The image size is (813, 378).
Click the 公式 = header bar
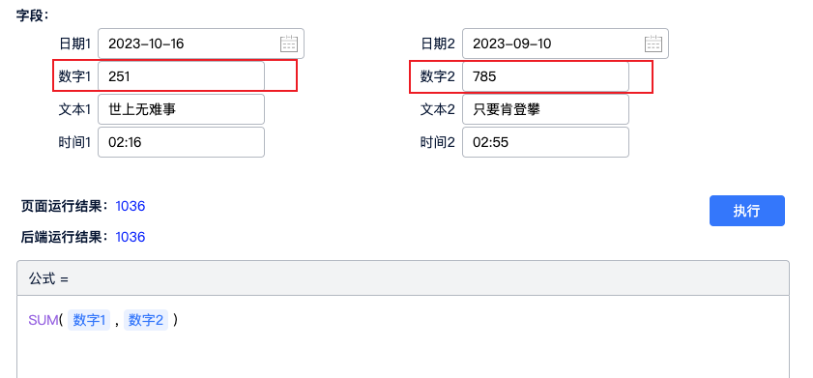(403, 278)
